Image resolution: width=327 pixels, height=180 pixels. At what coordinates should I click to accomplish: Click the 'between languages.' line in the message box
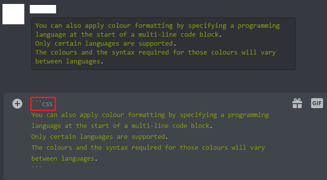(64, 159)
